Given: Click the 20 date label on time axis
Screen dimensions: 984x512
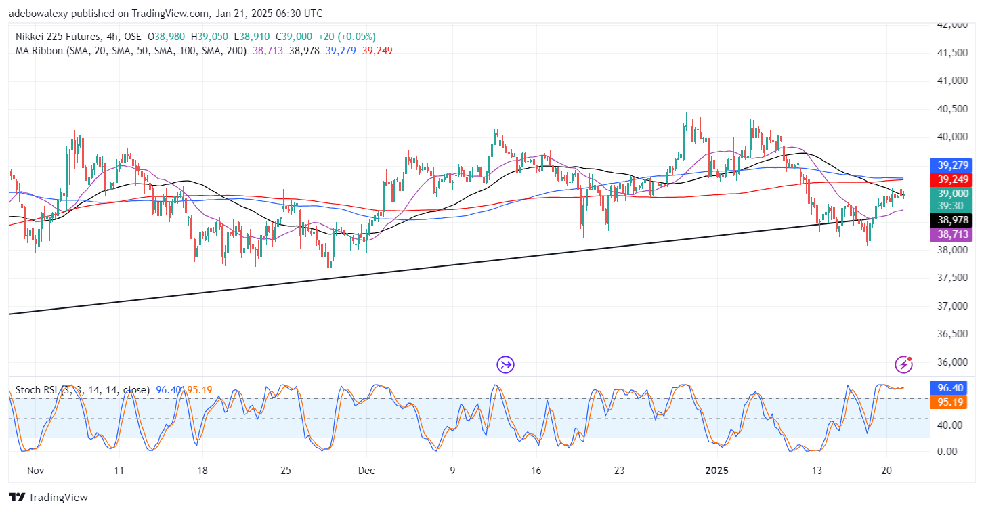Looking at the screenshot, I should [886, 469].
